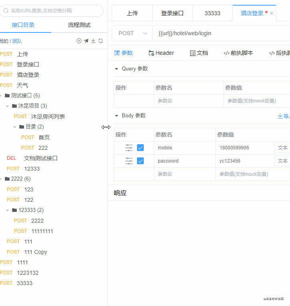The image size is (290, 306).
Task: Open the 沐足项目 folder icon
Action: tap(14, 106)
